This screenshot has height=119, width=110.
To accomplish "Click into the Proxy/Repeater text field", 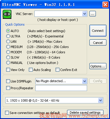I will 61,88.
